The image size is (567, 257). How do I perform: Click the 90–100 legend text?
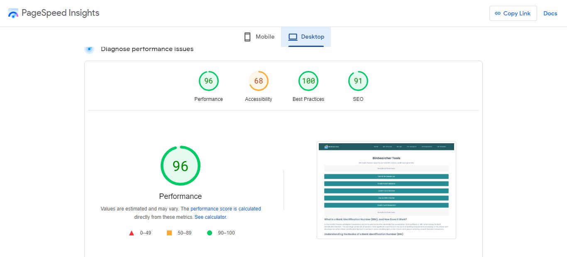point(227,233)
